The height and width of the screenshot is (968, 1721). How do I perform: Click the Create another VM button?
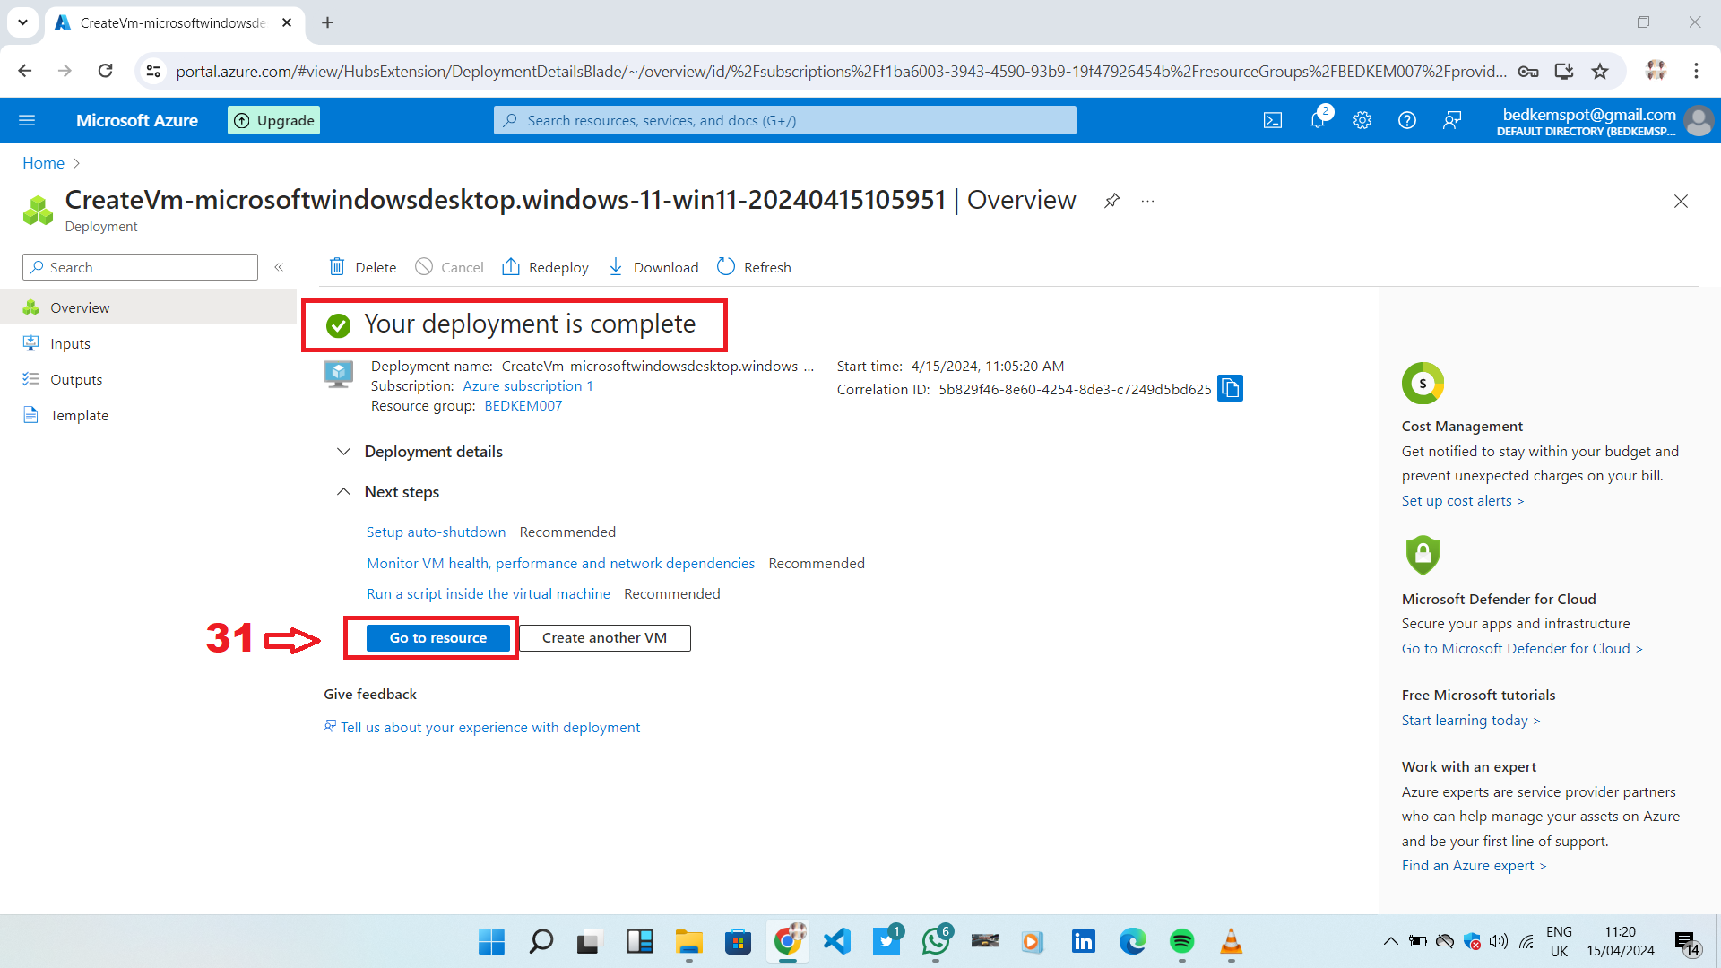click(x=604, y=638)
